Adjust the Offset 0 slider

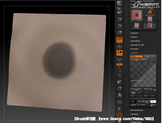click(150, 89)
